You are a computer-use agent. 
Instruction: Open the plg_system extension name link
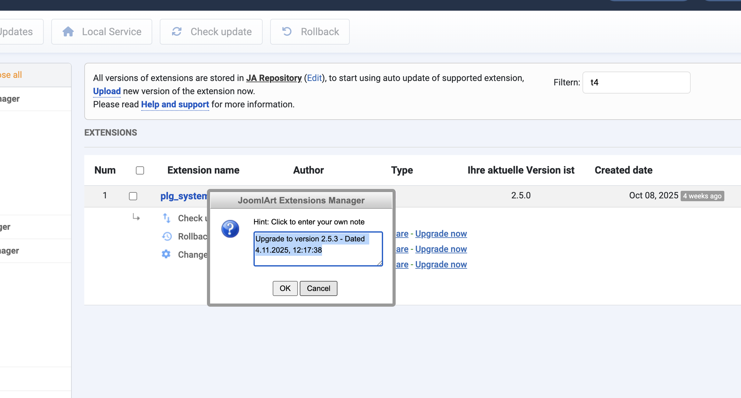point(184,196)
